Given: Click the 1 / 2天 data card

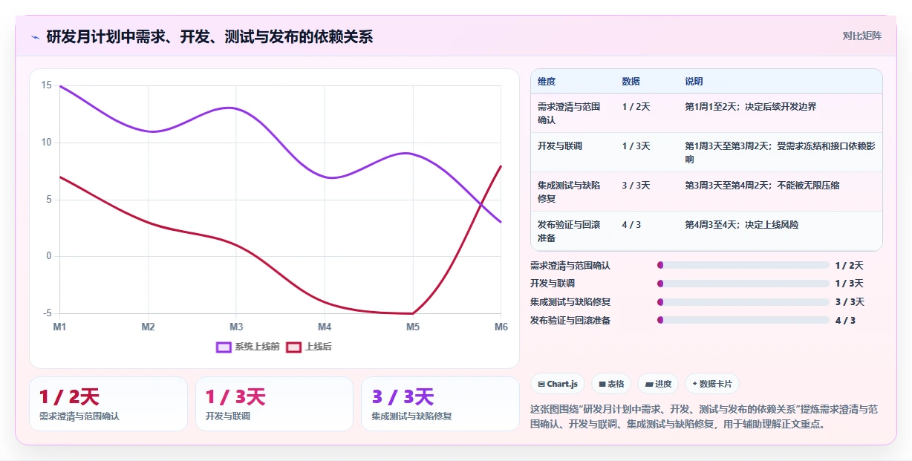Looking at the screenshot, I should pos(108,404).
